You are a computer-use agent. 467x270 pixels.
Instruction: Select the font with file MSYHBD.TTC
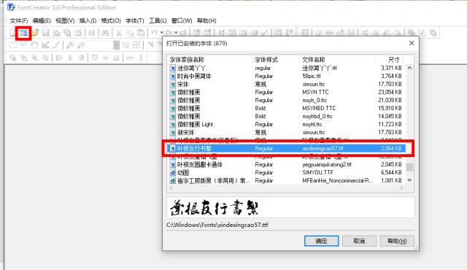[287, 108]
